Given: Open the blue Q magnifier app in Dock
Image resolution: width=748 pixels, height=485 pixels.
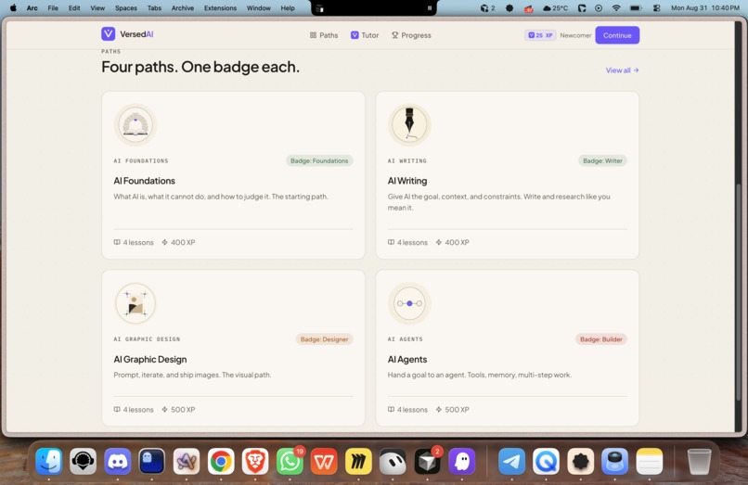Looking at the screenshot, I should 547,461.
